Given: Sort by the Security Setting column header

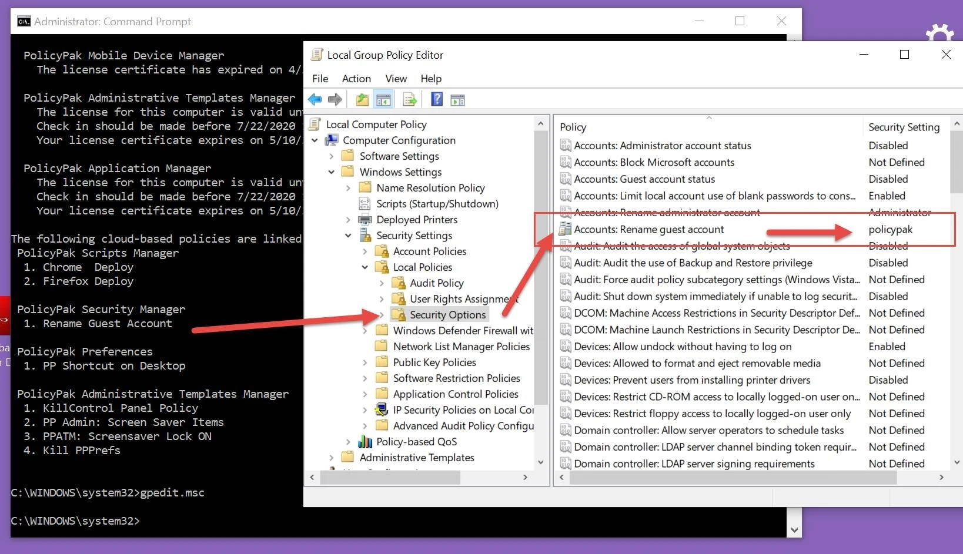Looking at the screenshot, I should pos(904,127).
